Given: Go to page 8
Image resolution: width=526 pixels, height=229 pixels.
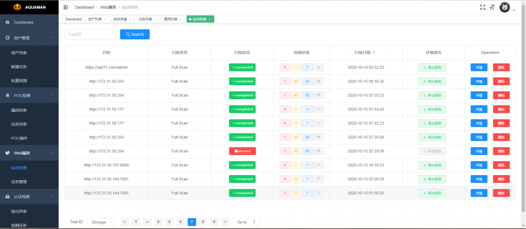Looking at the screenshot, I should 203,222.
